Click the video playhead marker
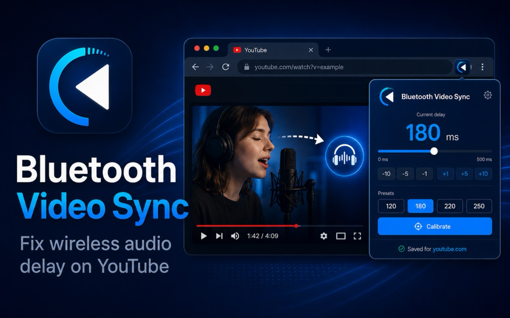Image resolution: width=510 pixels, height=318 pixels. click(x=296, y=226)
